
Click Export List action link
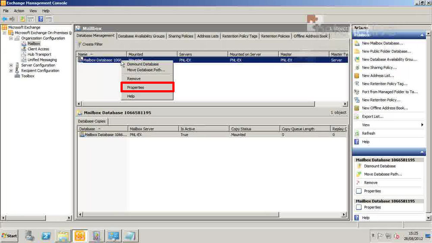click(372, 117)
